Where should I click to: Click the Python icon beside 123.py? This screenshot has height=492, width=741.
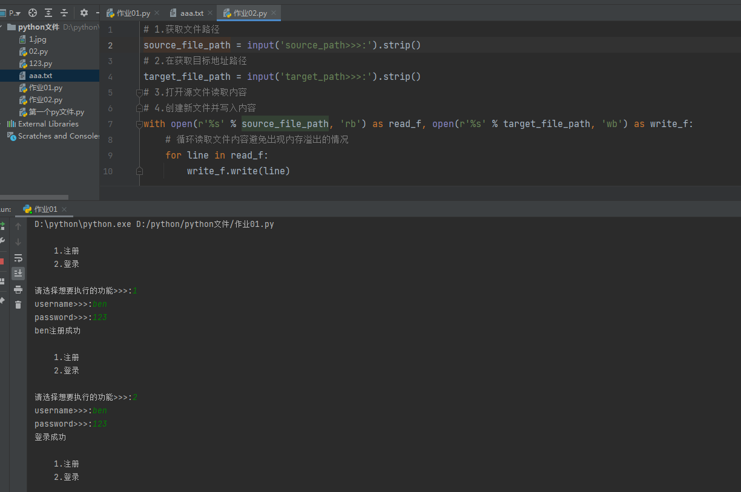22,64
